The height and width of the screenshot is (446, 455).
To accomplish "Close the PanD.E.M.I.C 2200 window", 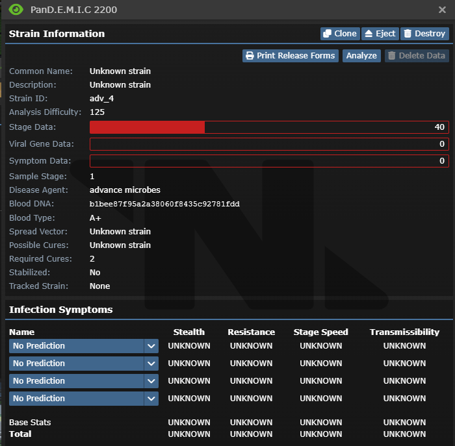I will coord(442,10).
